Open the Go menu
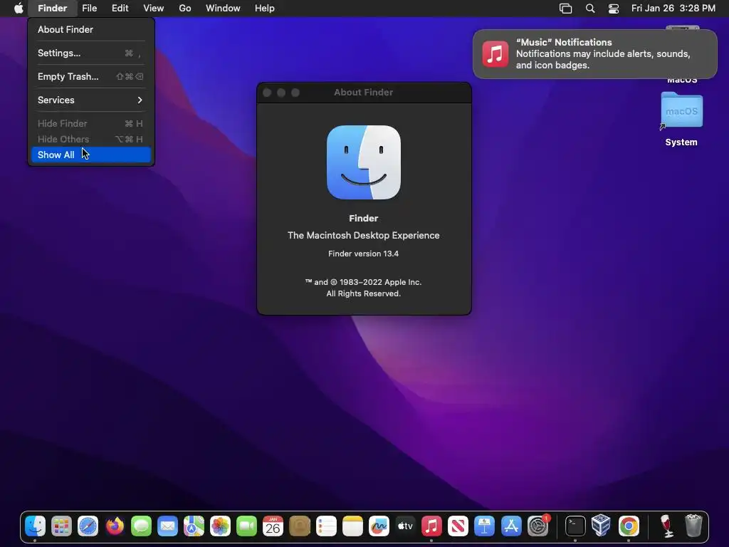729x547 pixels. tap(185, 9)
